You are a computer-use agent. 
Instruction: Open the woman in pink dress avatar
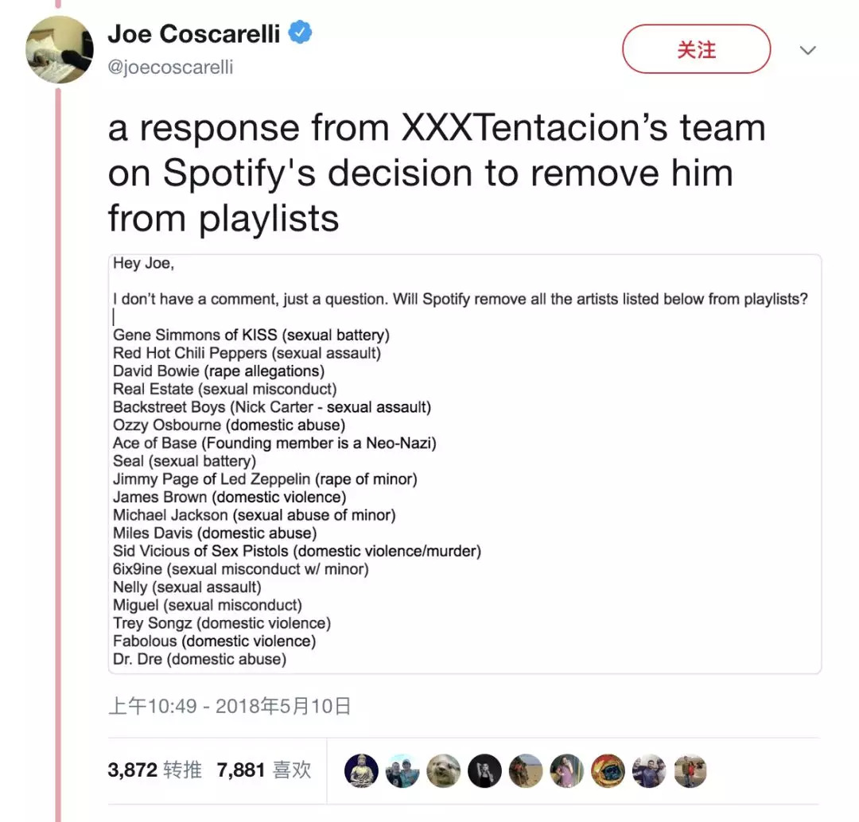(566, 770)
